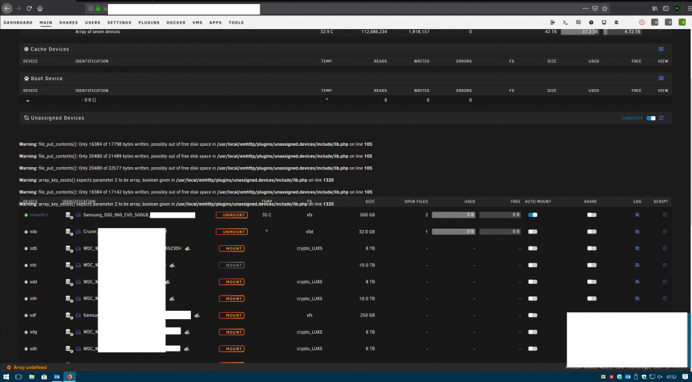
Task: Enable share for sde device
Action: tap(592, 298)
